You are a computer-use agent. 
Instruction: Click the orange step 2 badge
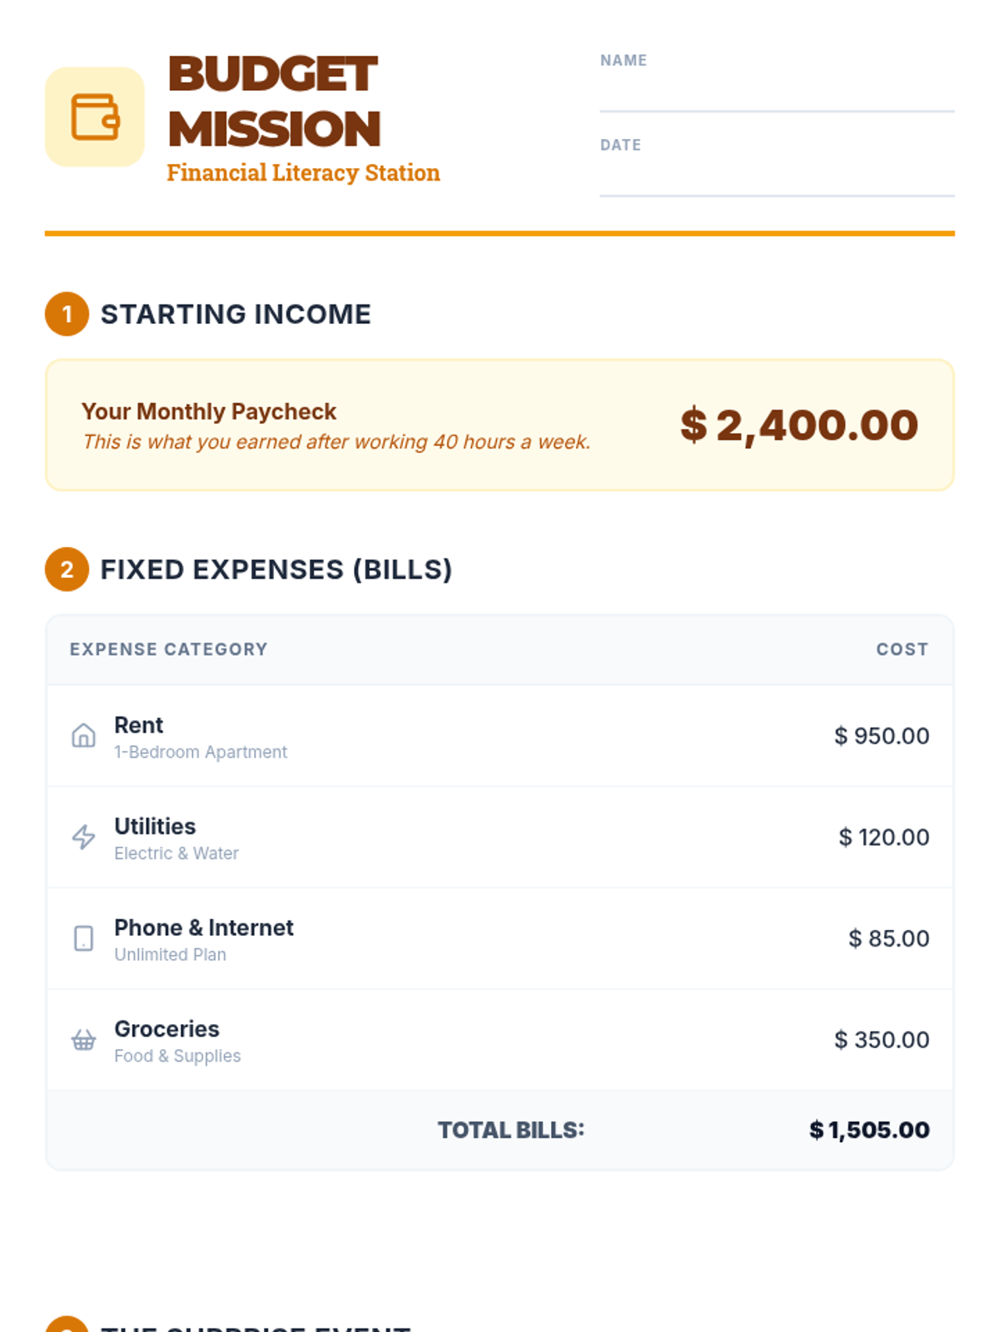(x=67, y=569)
